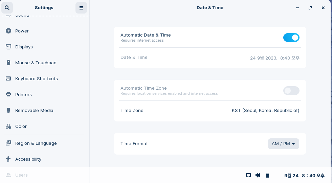The height and width of the screenshot is (183, 332).
Task: Click the volume speaker icon in system tray
Action: pos(258,175)
